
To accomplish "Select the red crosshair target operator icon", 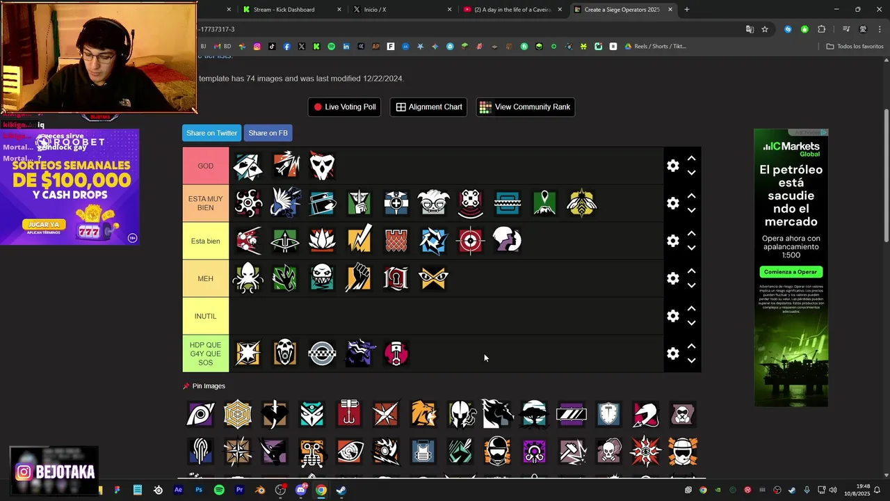I will click(471, 241).
